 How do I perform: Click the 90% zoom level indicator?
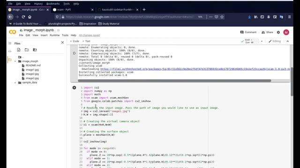coord(200,17)
